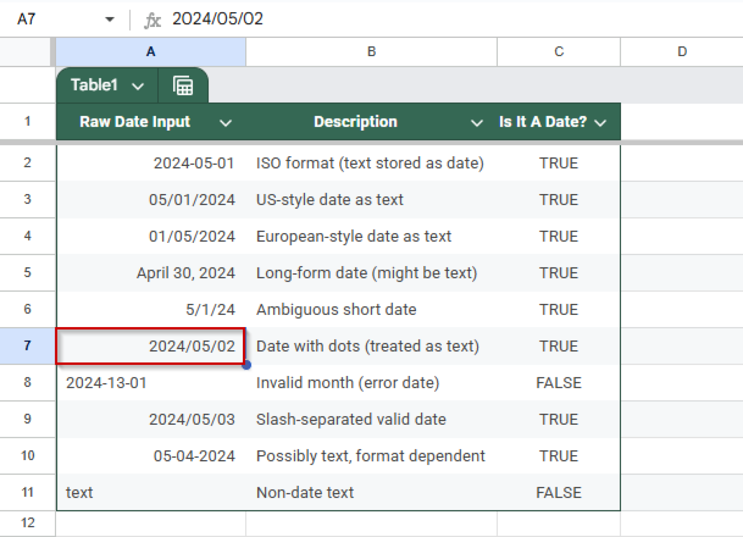Open the Description column dropdown
Image resolution: width=743 pixels, height=537 pixels.
coord(477,122)
